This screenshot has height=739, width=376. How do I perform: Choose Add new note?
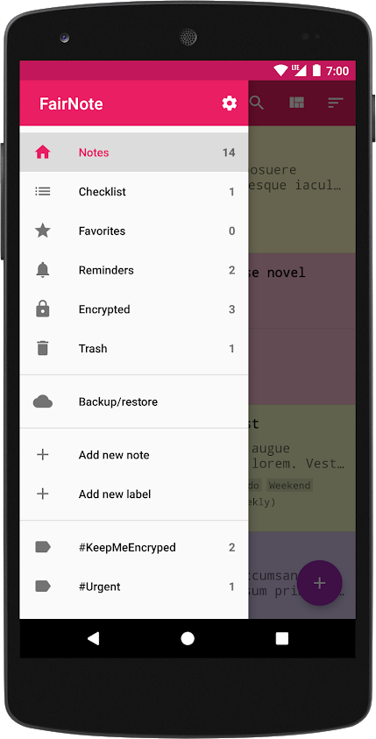coord(134,455)
